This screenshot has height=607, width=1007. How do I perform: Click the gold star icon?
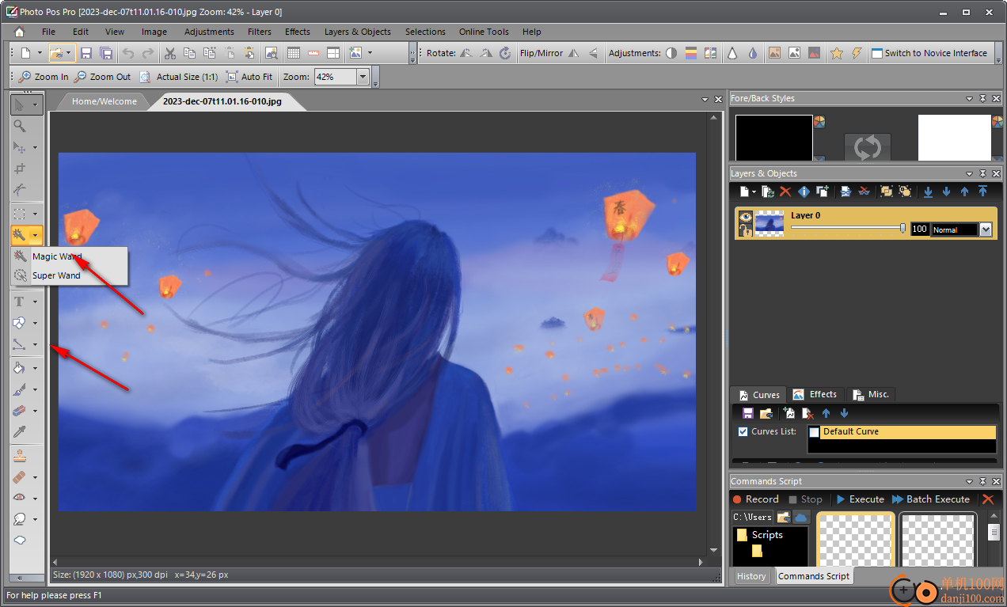click(x=837, y=53)
